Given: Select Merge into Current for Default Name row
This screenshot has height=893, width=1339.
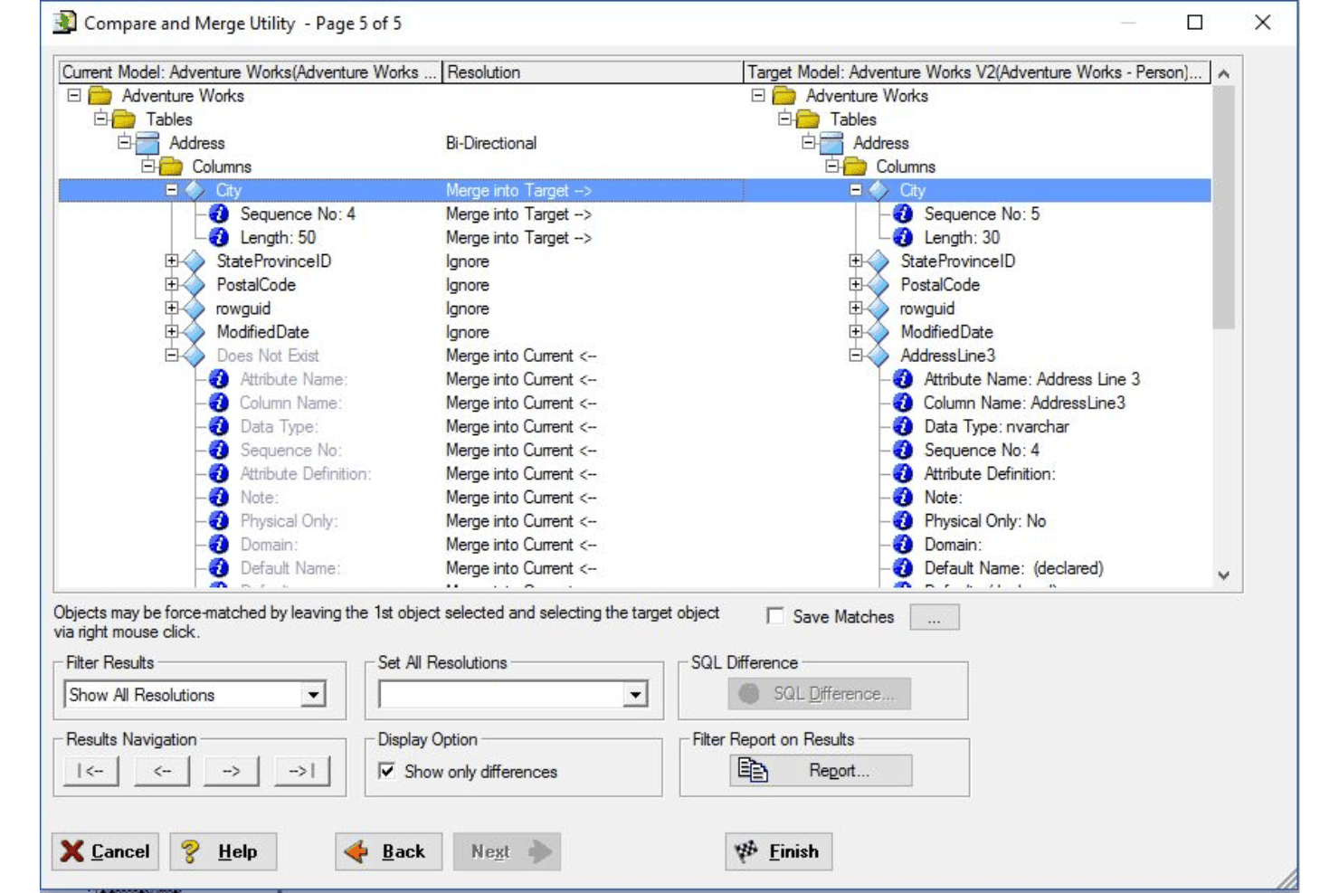Looking at the screenshot, I should pos(521,567).
